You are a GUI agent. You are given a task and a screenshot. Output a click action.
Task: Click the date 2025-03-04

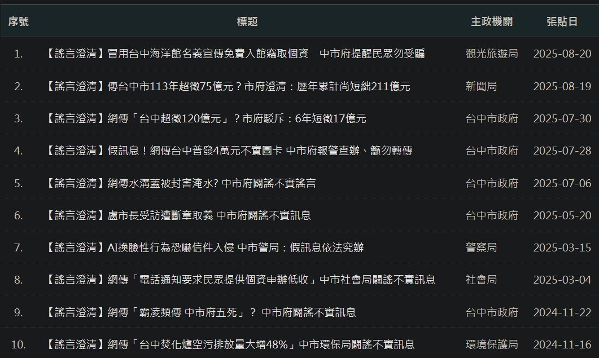click(x=562, y=280)
